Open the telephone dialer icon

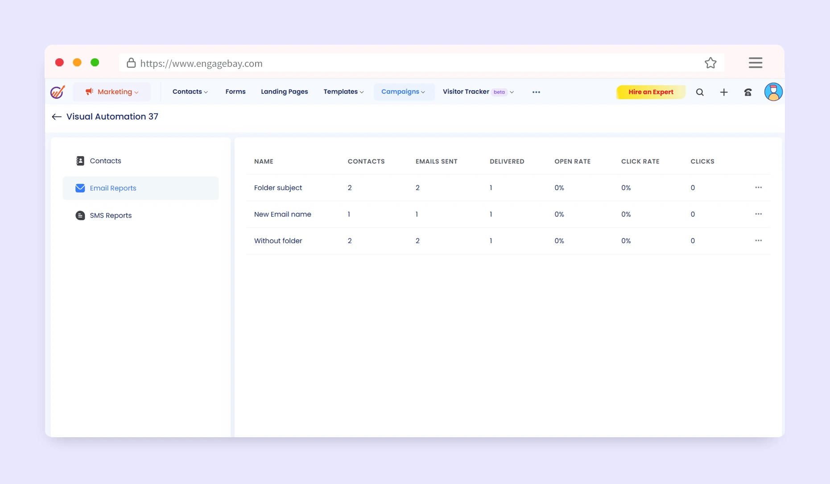748,92
